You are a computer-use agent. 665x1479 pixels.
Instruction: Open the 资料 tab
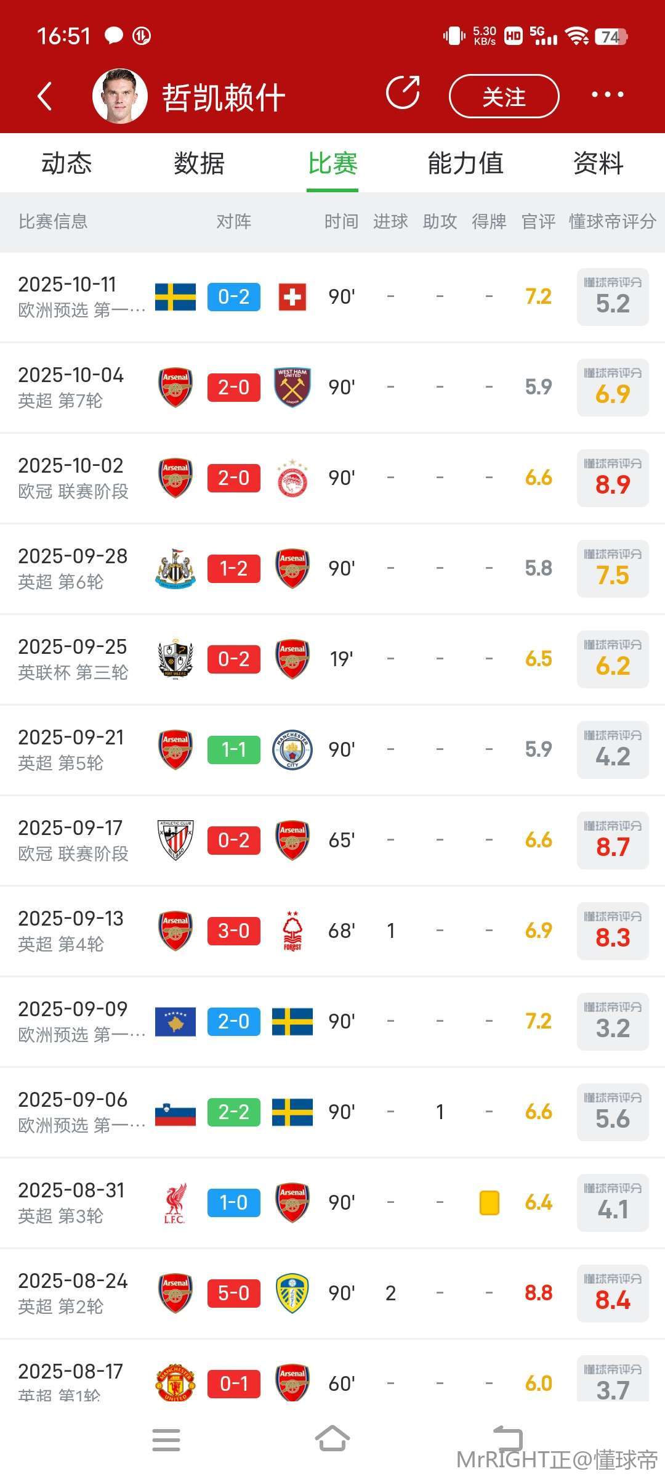click(598, 164)
